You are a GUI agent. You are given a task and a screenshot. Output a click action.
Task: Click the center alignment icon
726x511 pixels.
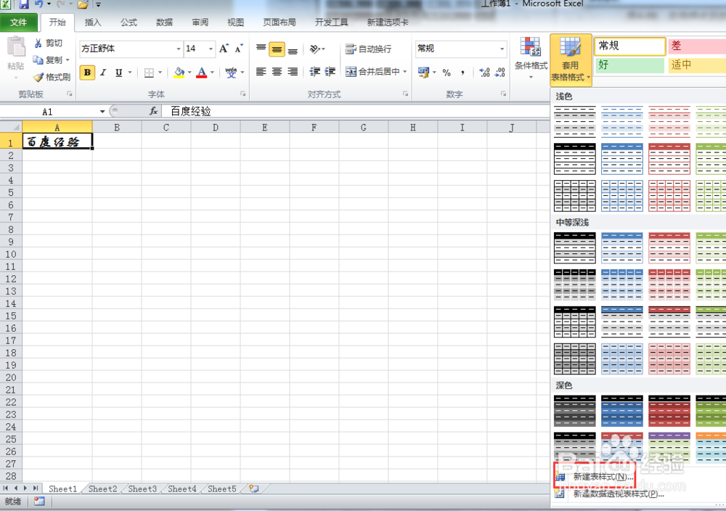[276, 72]
